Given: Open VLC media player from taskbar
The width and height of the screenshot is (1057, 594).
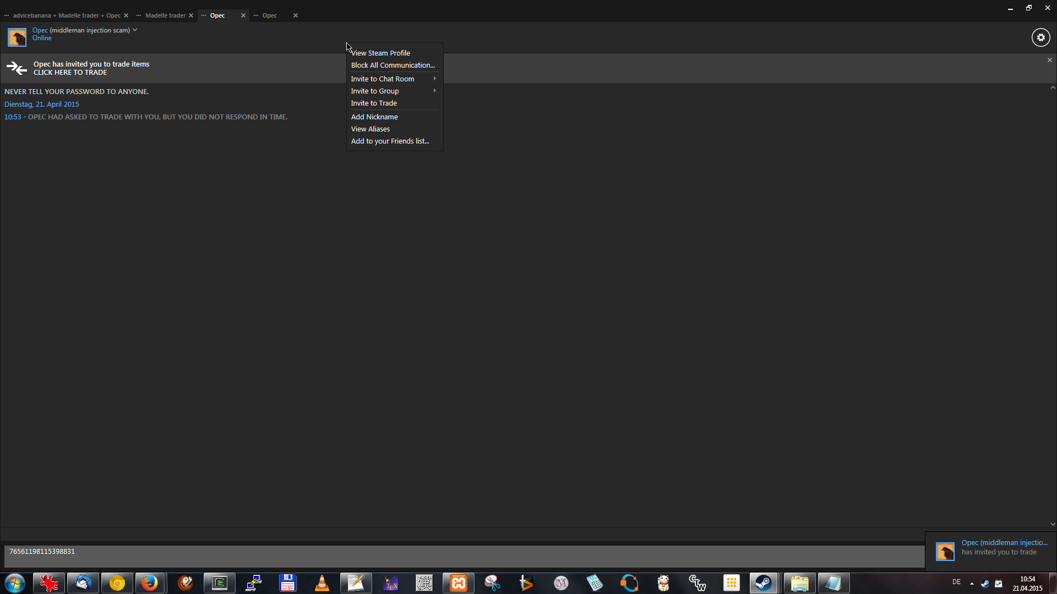Looking at the screenshot, I should point(322,583).
